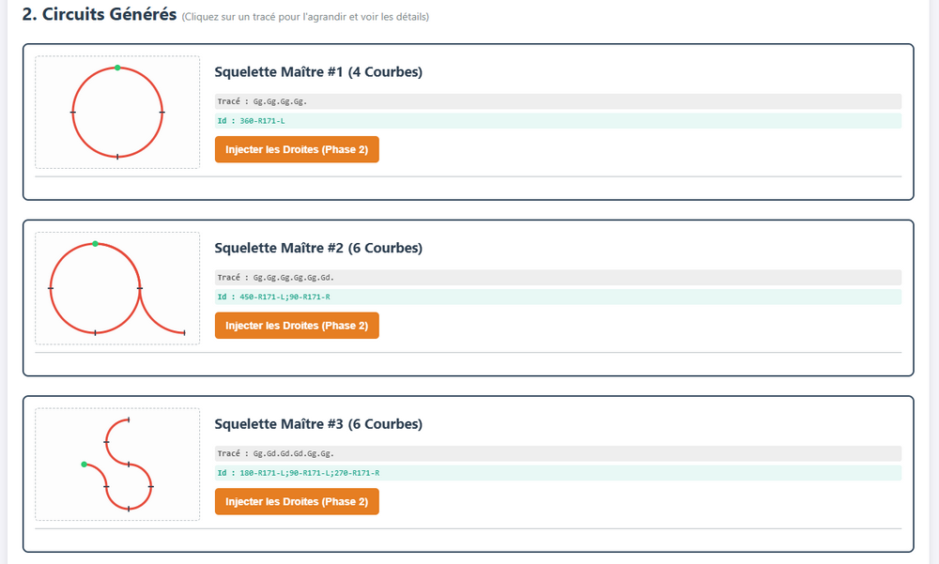The width and height of the screenshot is (939, 564).
Task: Click the 2. Circuits Générés heading
Action: (x=100, y=14)
